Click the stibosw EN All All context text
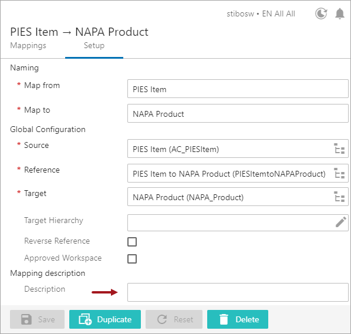 (x=261, y=14)
